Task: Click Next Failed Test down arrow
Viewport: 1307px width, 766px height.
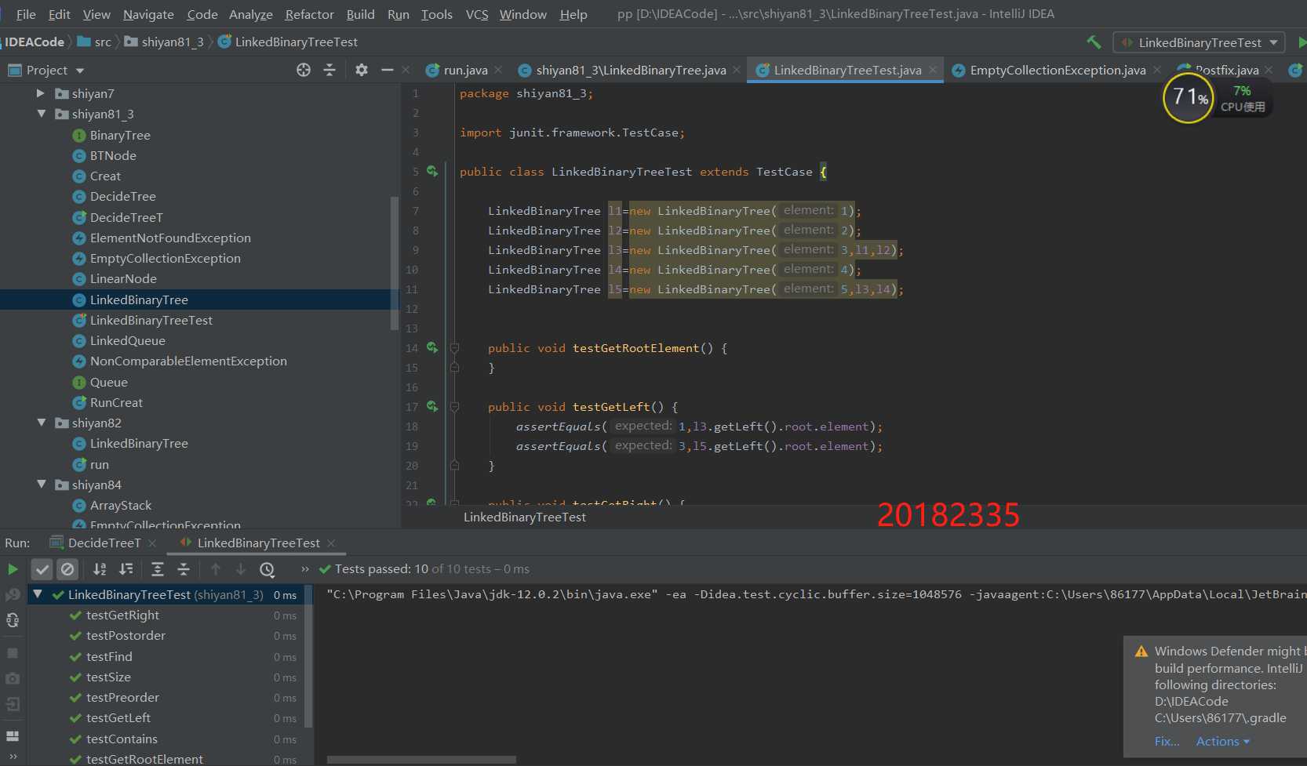Action: point(241,569)
